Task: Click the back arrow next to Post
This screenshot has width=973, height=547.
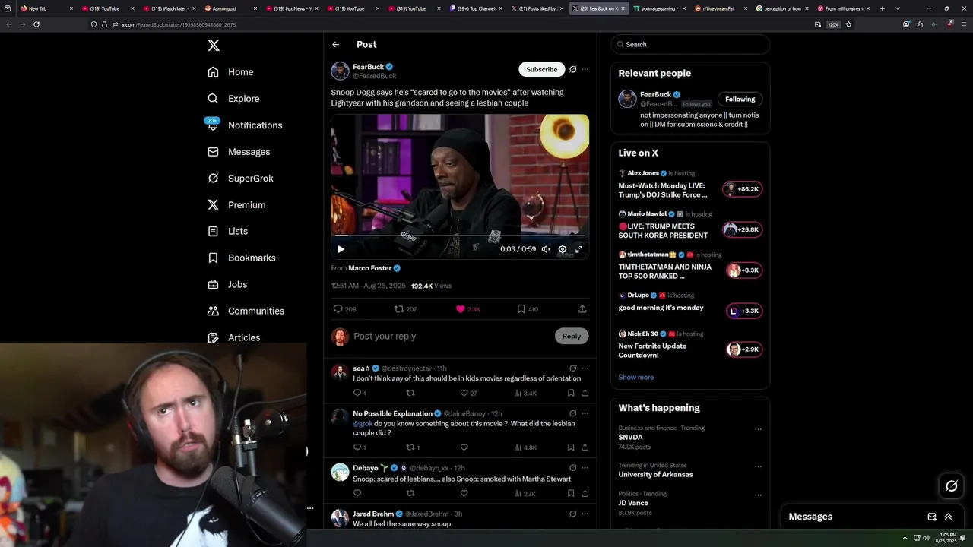Action: [335, 45]
